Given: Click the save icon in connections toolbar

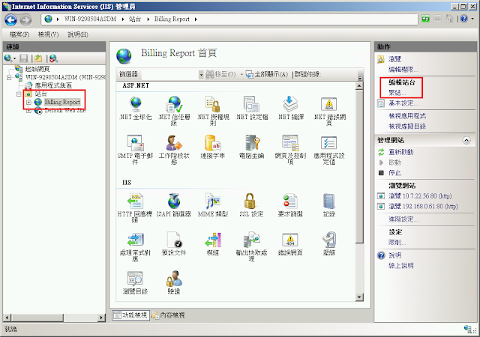Looking at the screenshot, I should point(23,58).
